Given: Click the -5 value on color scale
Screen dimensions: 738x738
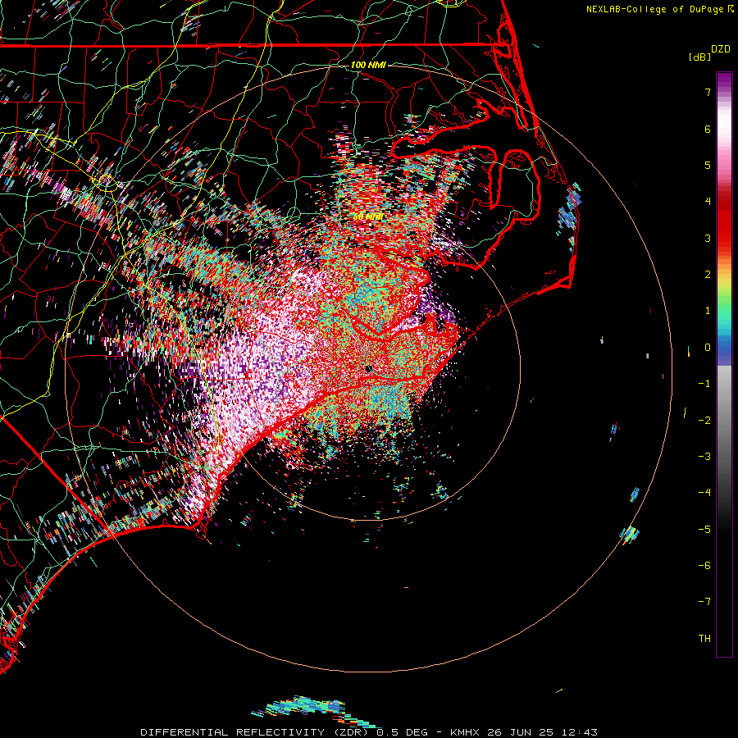Looking at the screenshot, I should 704,530.
